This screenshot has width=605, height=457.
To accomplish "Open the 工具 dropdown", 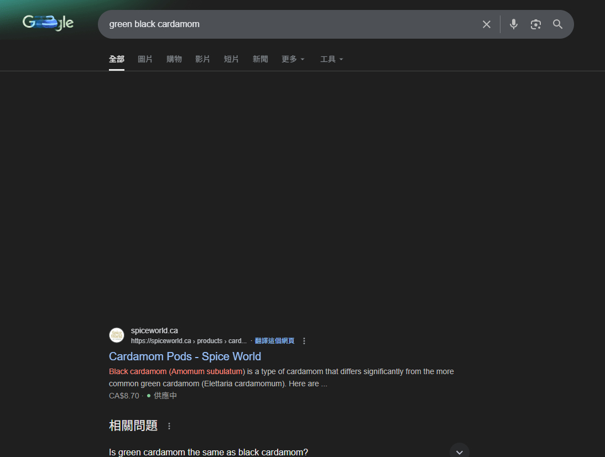I will pyautogui.click(x=331, y=59).
